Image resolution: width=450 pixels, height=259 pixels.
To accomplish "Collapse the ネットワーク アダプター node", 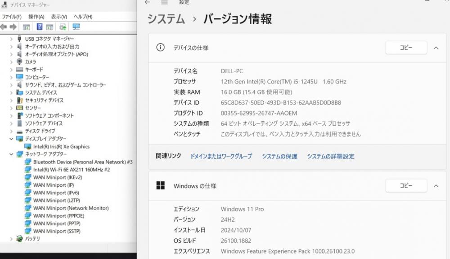I will [x=11, y=154].
